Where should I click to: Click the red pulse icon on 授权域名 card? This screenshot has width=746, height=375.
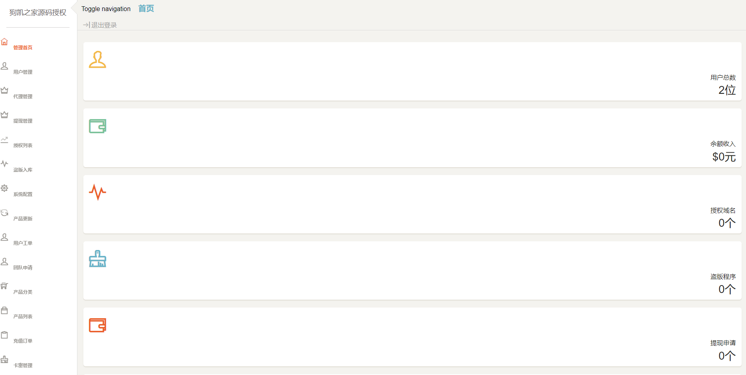(98, 192)
